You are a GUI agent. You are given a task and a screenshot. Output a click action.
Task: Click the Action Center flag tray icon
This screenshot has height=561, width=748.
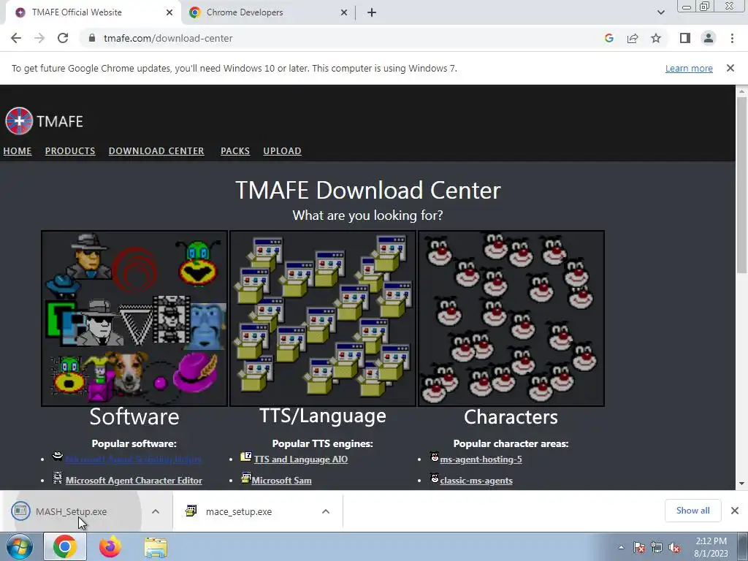tap(639, 548)
